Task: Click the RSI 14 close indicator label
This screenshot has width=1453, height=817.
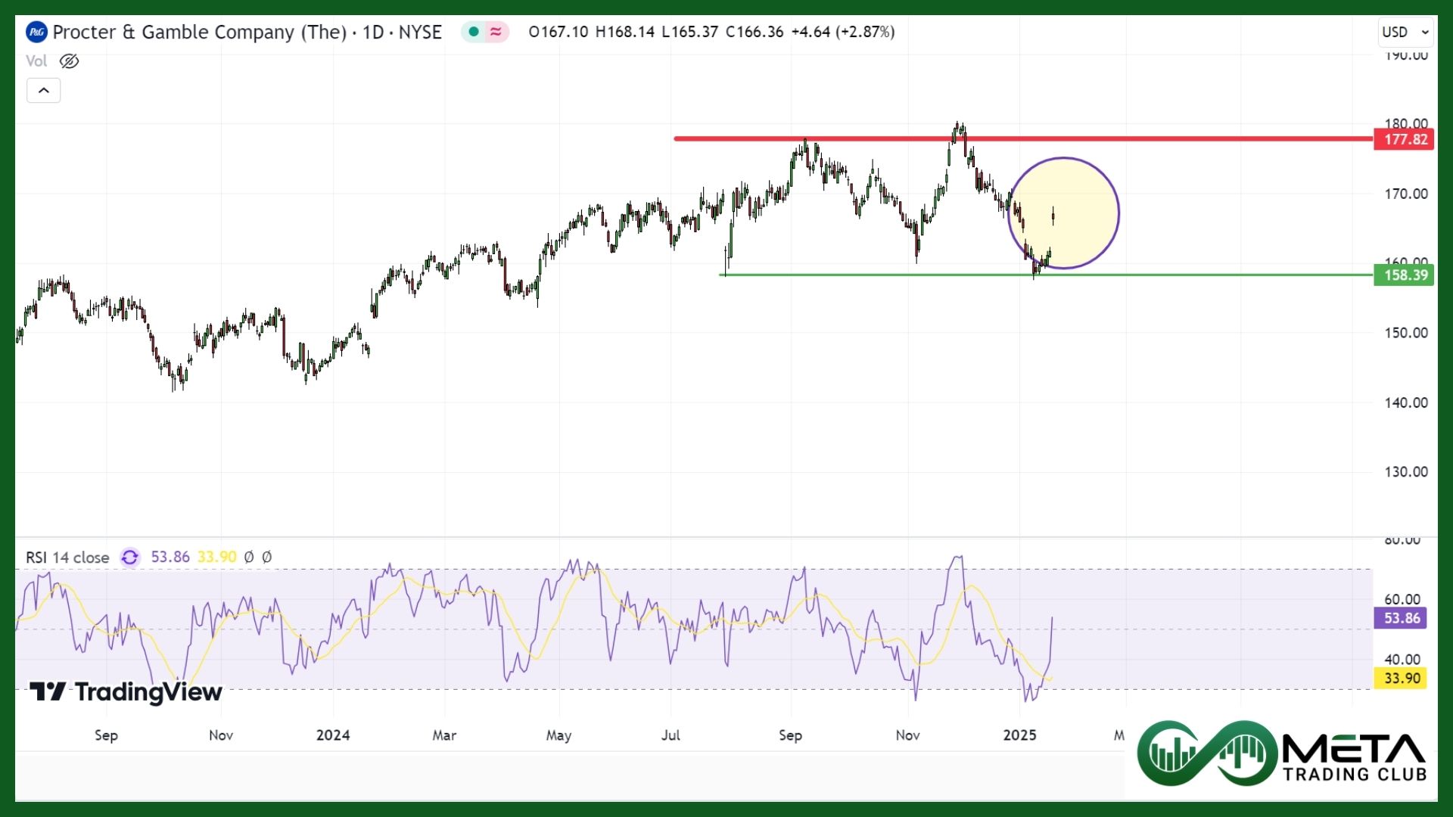Action: coord(67,558)
